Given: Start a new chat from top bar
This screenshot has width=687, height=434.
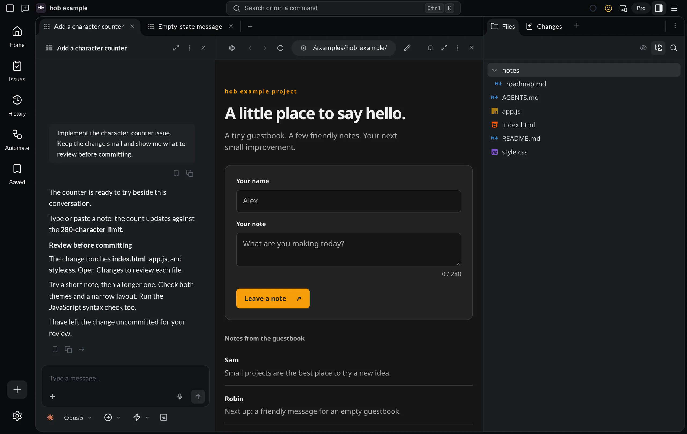Looking at the screenshot, I should click(x=25, y=8).
